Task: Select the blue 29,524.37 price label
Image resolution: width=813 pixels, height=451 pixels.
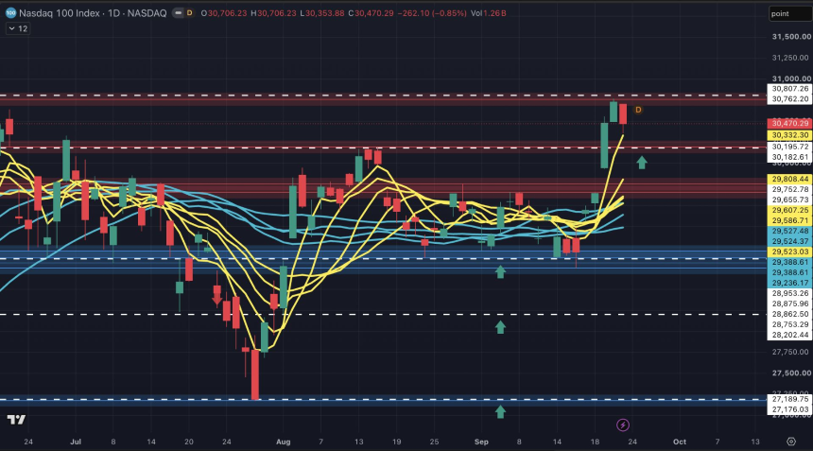Action: point(789,241)
